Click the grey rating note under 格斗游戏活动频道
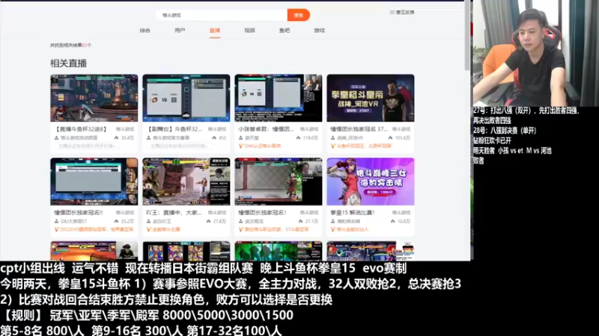 [x=87, y=146]
